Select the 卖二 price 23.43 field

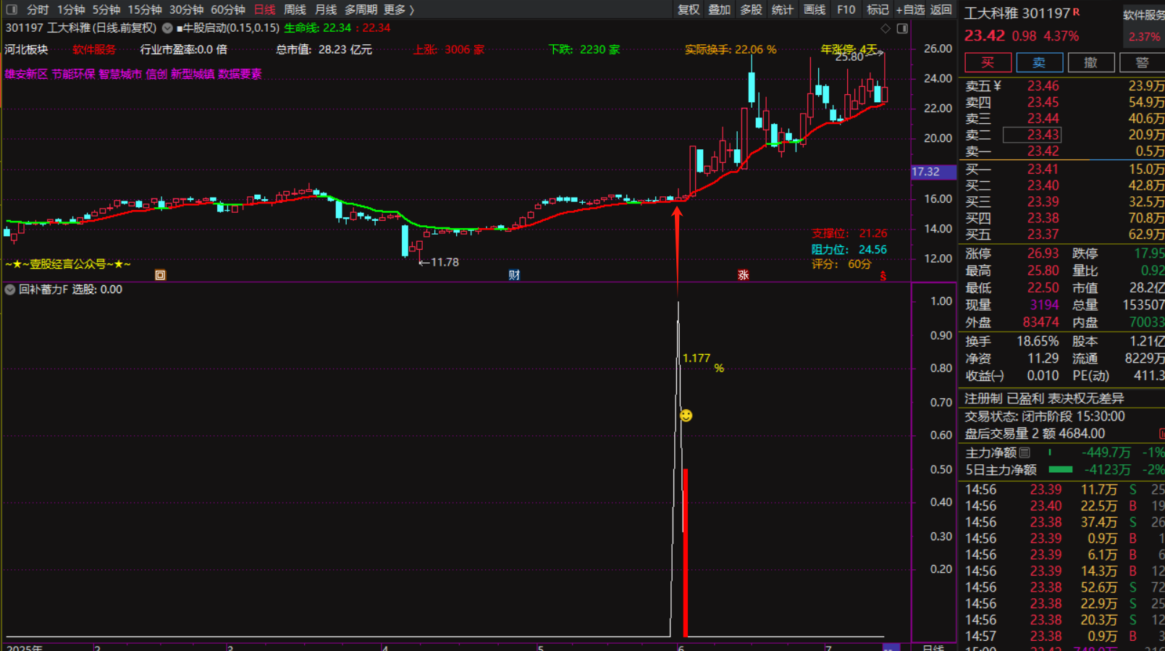point(1032,135)
